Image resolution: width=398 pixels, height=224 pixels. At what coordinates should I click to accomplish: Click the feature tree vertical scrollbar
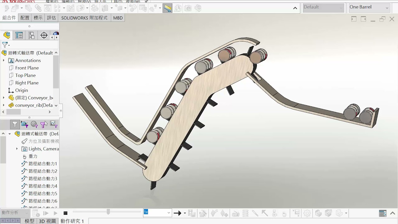56,72
